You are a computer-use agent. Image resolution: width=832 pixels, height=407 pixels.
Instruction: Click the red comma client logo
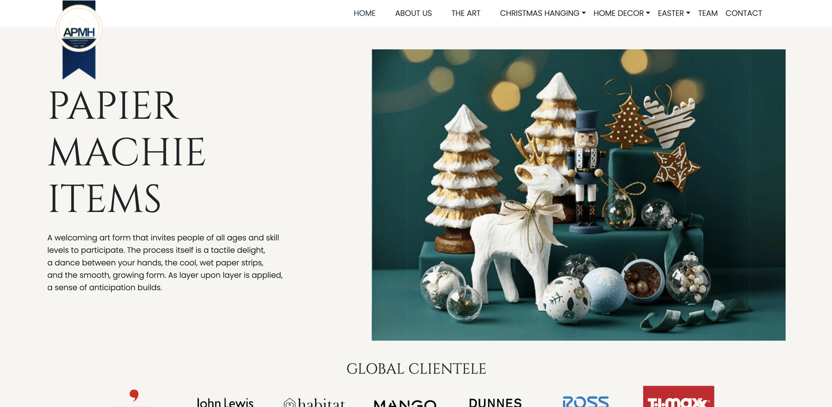coord(134,398)
